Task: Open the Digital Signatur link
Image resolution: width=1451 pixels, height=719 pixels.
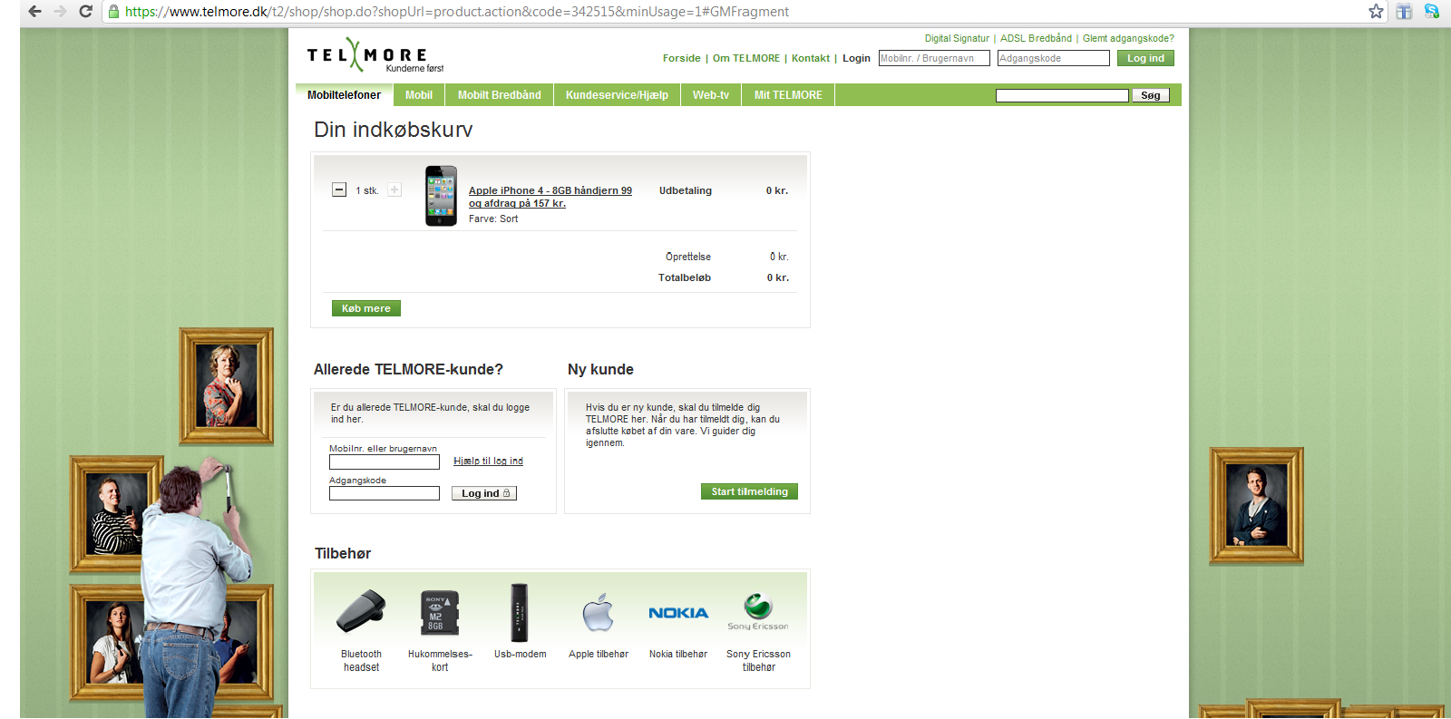Action: [x=957, y=38]
